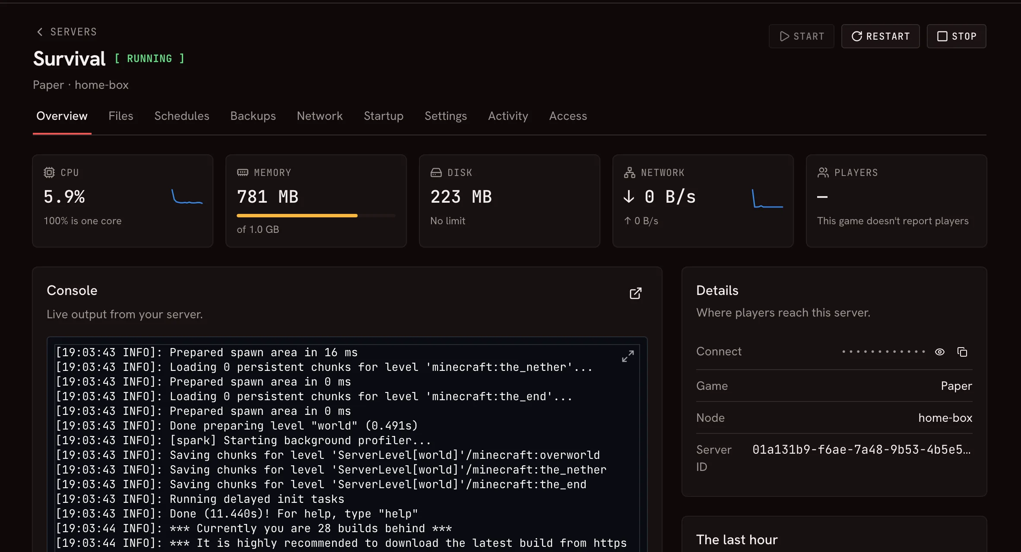Viewport: 1021px width, 552px height.
Task: Open the Network tab
Action: tap(320, 116)
